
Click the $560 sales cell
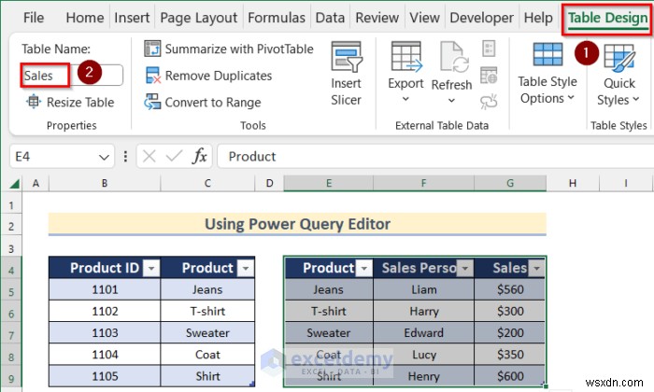tap(510, 289)
